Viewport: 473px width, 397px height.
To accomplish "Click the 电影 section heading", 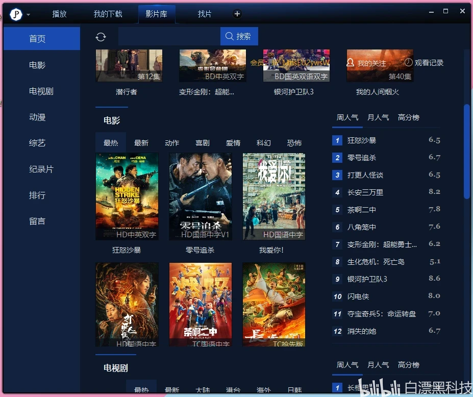I will (112, 120).
